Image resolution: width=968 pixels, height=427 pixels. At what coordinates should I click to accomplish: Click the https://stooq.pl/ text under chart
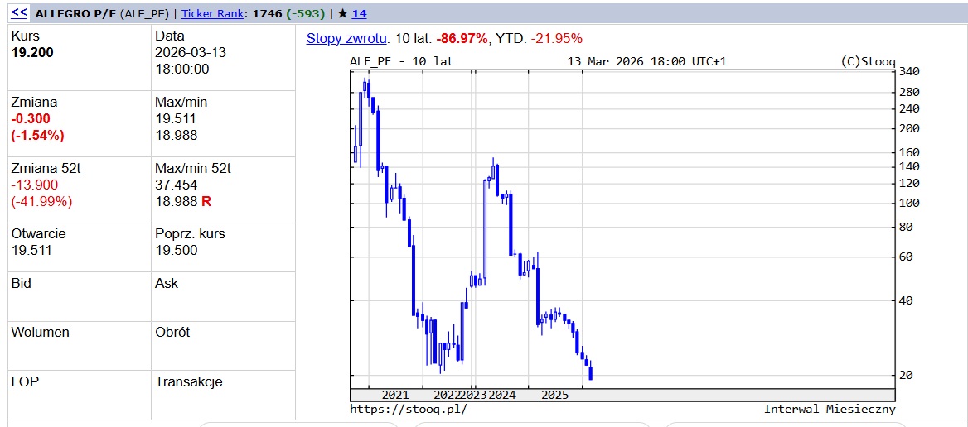tap(408, 409)
